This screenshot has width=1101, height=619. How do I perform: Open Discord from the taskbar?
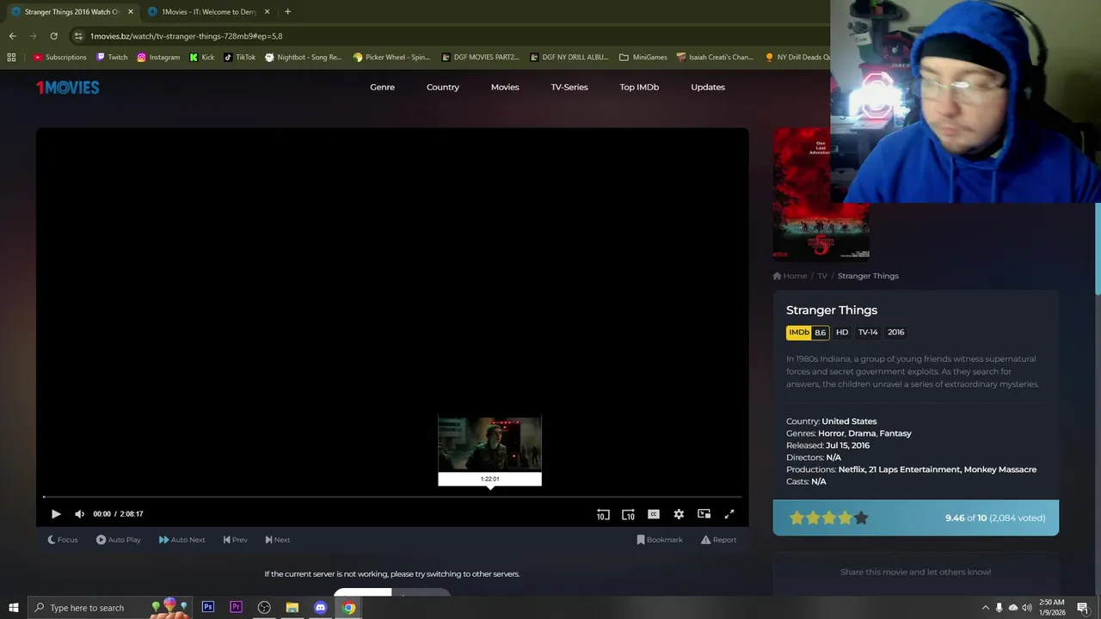coord(321,608)
